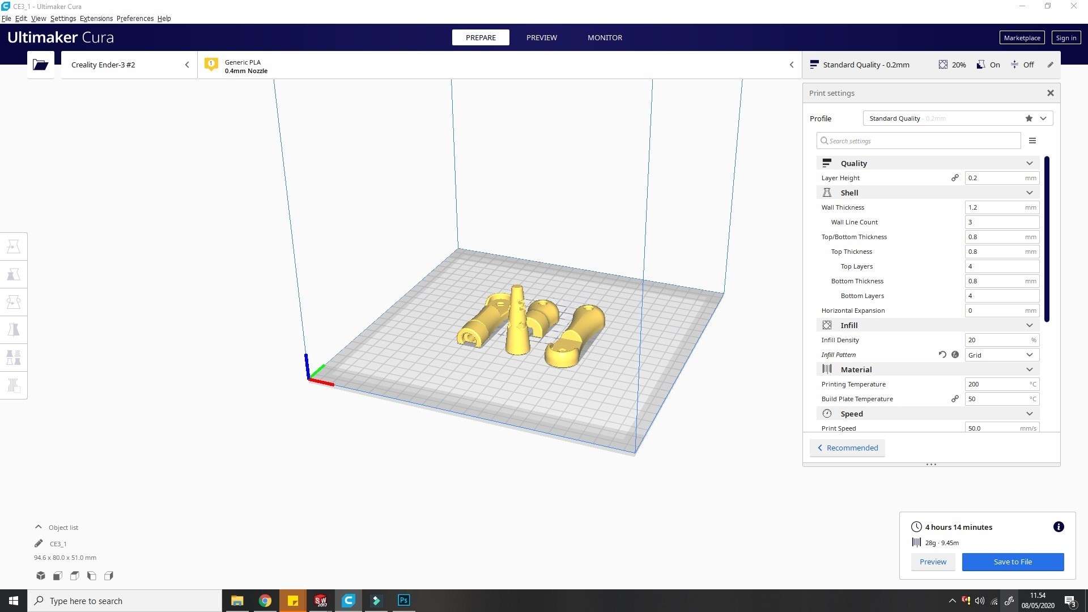The height and width of the screenshot is (612, 1088).
Task: Switch to the PREVIEW tab
Action: [x=541, y=37]
